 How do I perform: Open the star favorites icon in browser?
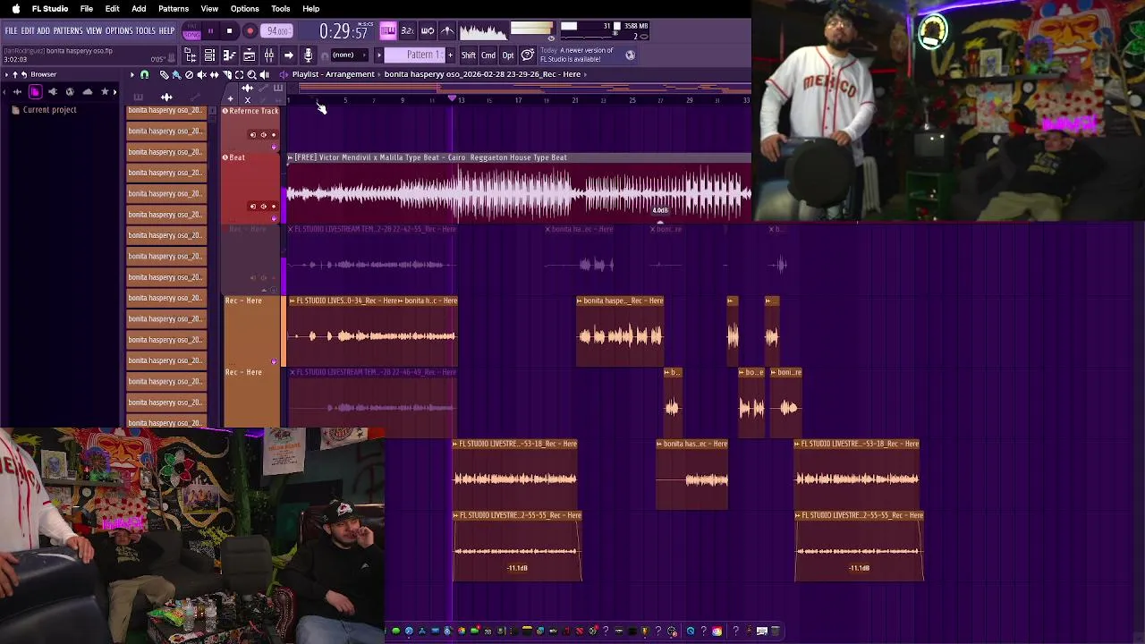click(105, 92)
